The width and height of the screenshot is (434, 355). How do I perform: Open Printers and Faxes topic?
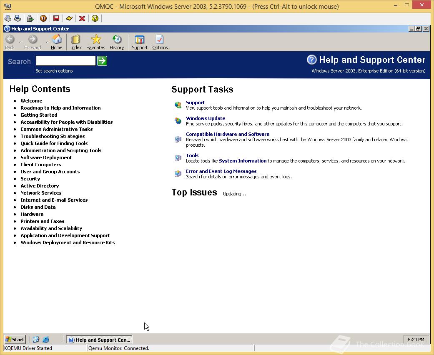click(43, 221)
